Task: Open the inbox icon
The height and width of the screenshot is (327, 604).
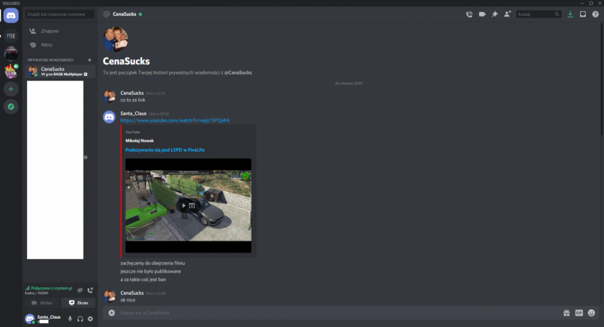Action: [583, 14]
